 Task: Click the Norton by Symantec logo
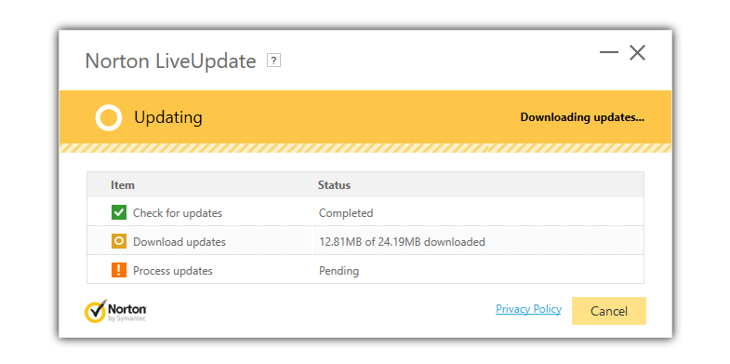click(115, 311)
